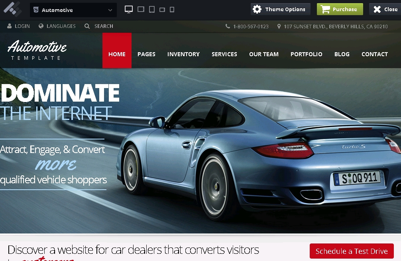Go to the Inventory menu item

(183, 54)
